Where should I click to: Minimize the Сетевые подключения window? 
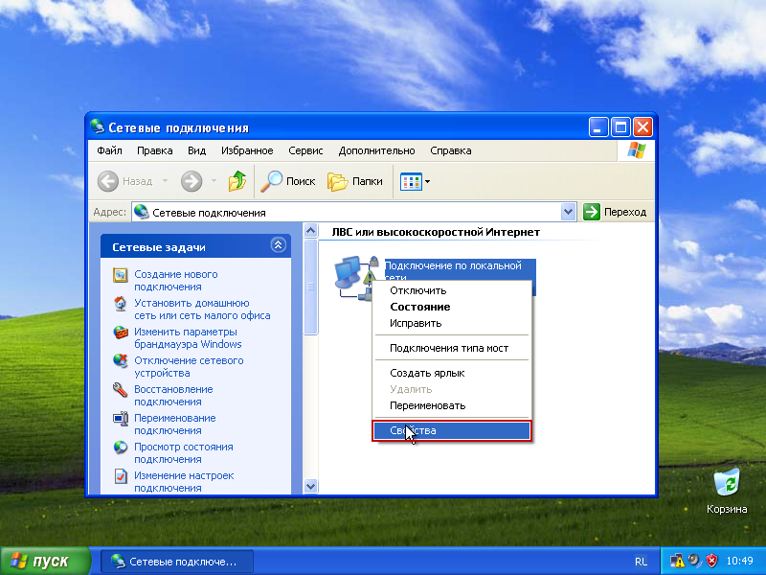(597, 127)
